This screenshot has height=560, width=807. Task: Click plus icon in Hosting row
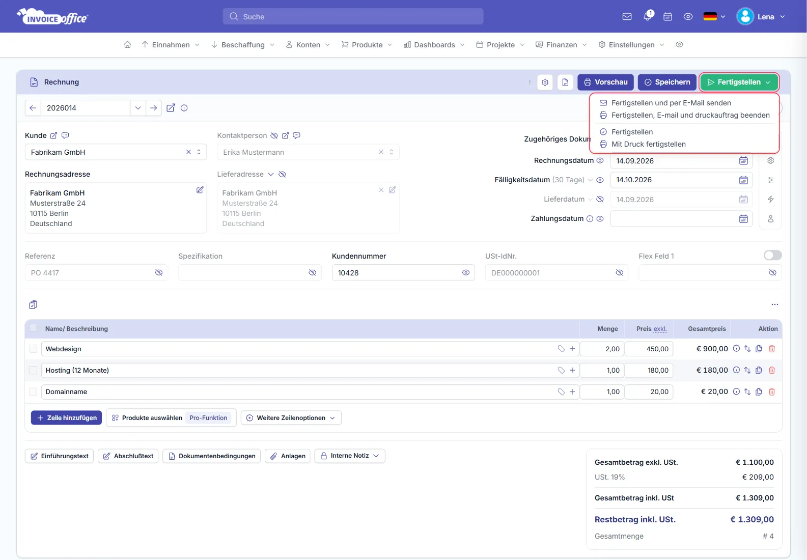click(572, 370)
